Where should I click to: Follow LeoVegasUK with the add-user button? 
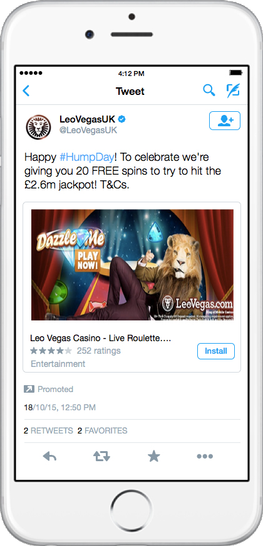[x=224, y=121]
